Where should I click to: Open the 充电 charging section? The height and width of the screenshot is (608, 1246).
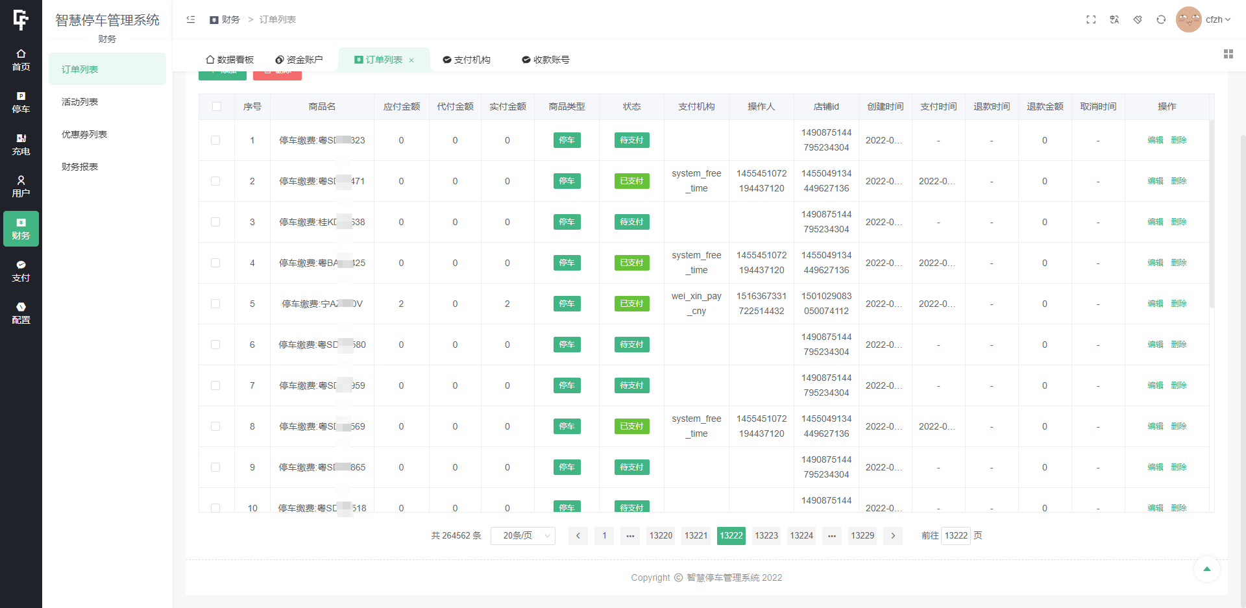(x=21, y=144)
